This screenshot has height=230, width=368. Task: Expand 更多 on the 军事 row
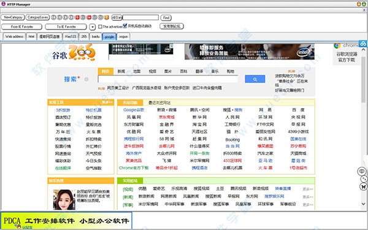point(308,205)
